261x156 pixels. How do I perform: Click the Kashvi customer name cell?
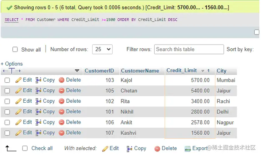[142, 133]
